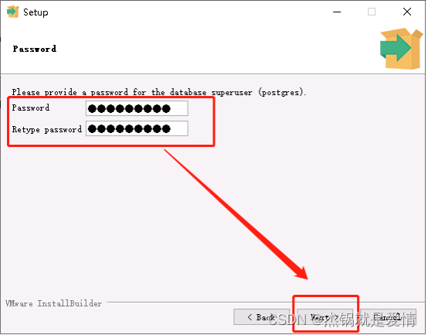Focus the Password input field
Screen dimensions: 428x335
(x=137, y=108)
